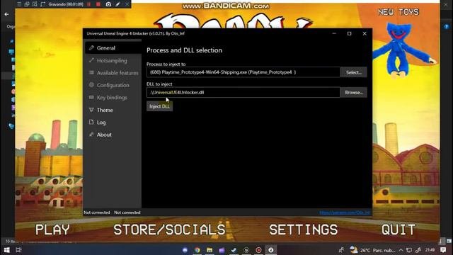Close the Bandicam recording bar
The height and width of the screenshot is (255, 453).
[127, 4]
